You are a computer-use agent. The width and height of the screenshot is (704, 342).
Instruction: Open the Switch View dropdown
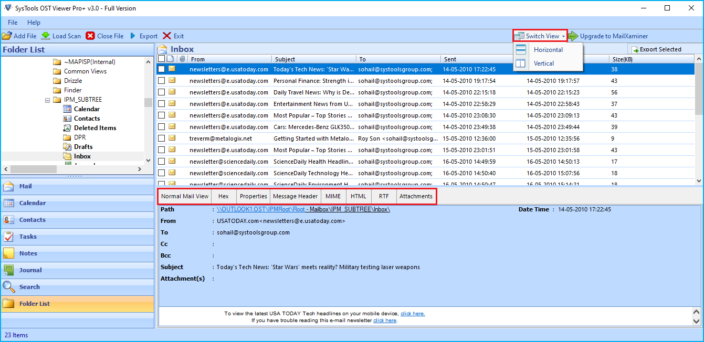pyautogui.click(x=540, y=36)
